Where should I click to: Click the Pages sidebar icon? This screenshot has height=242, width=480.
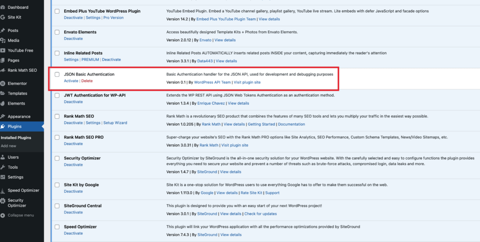tap(3, 60)
